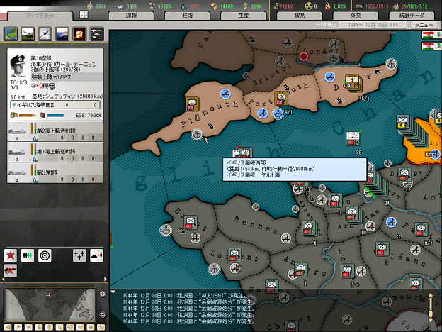Switch to the S-symbol map mode
Screen dimensions: 442x332
39,328
